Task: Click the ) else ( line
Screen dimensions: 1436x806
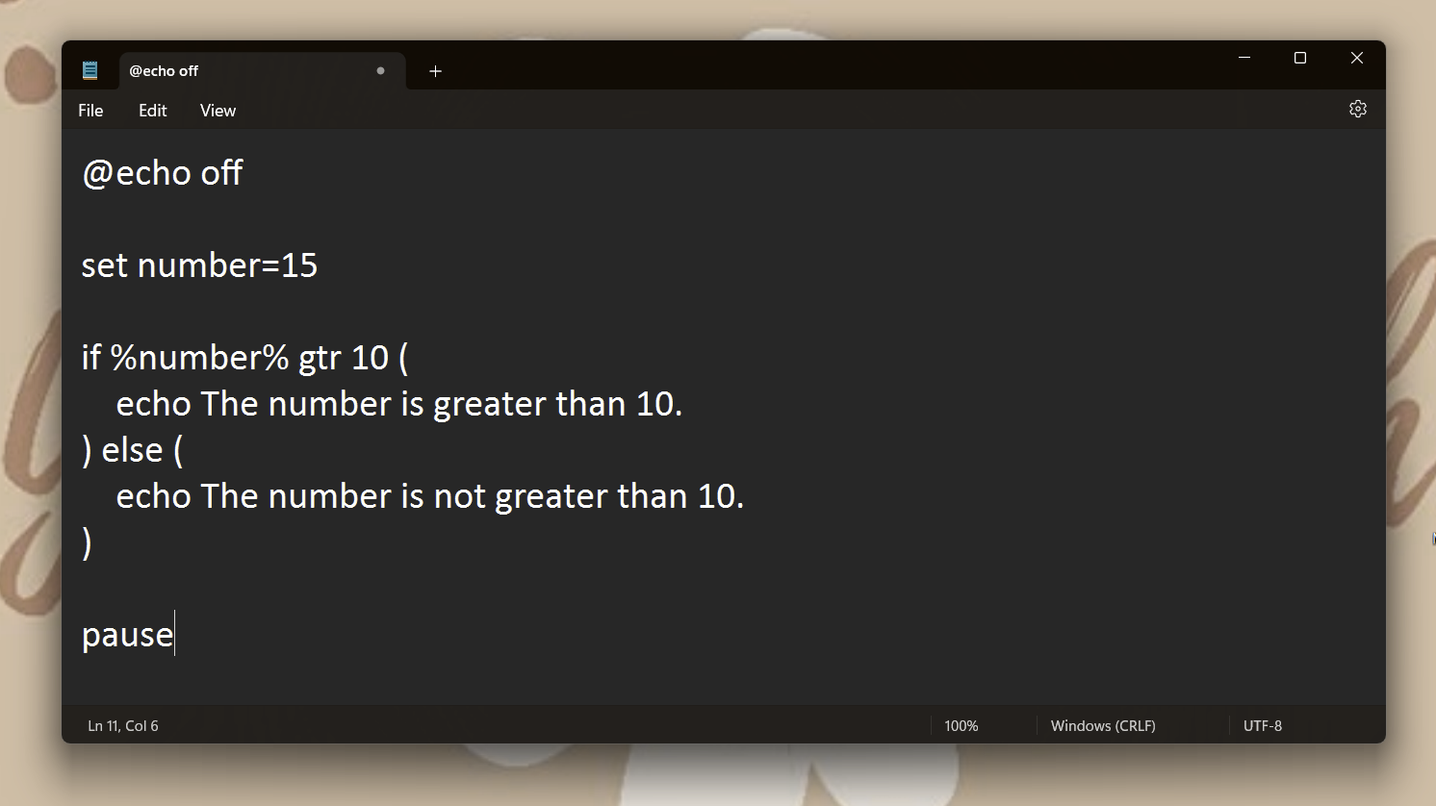Action: [132, 449]
